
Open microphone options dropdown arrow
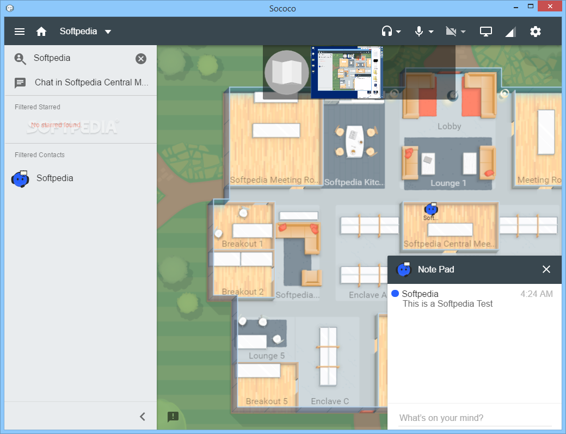tap(431, 32)
